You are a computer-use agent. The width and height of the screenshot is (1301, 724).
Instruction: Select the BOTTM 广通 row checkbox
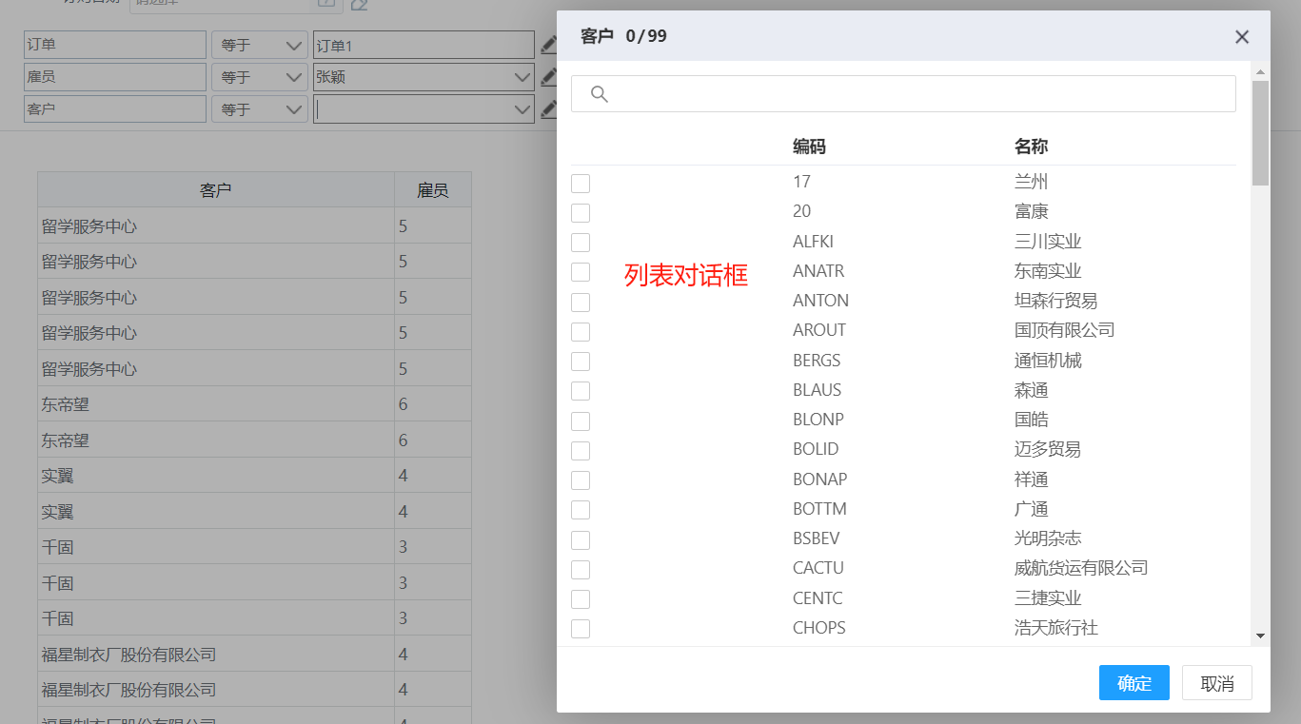581,510
